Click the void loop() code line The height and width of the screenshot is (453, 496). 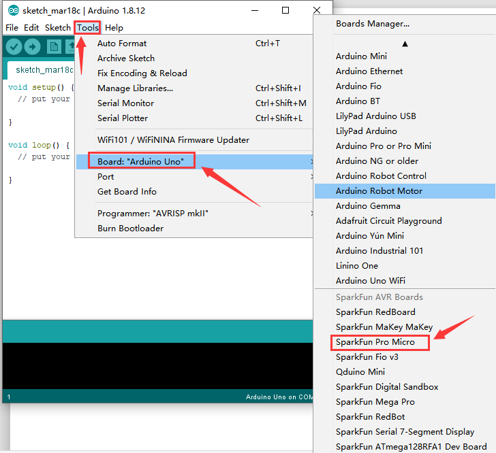(39, 145)
